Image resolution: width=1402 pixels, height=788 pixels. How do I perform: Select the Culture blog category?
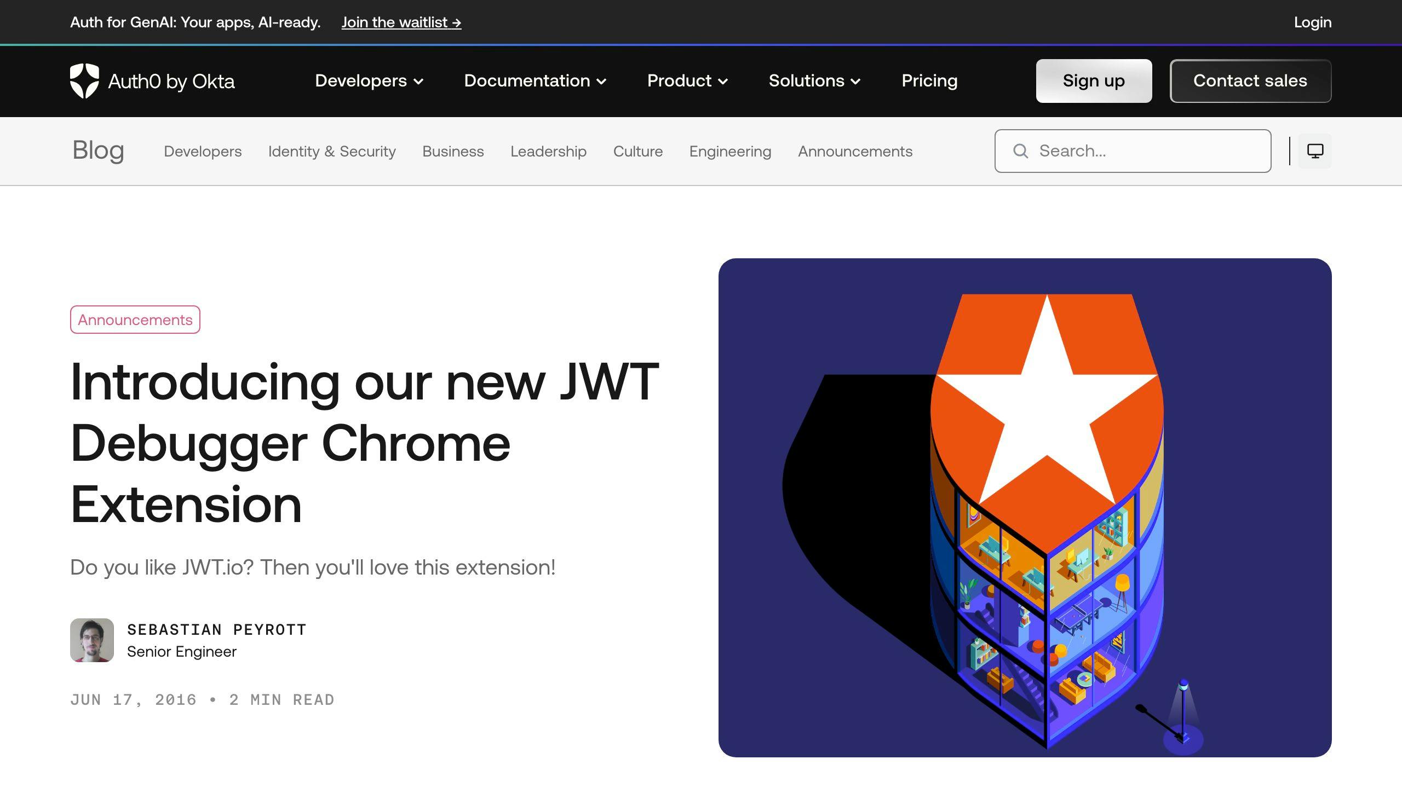click(638, 152)
